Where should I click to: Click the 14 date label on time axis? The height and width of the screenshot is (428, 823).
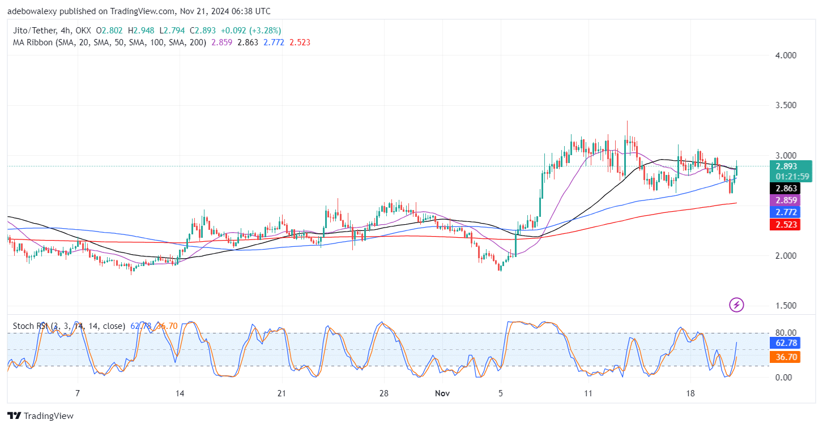(x=180, y=393)
